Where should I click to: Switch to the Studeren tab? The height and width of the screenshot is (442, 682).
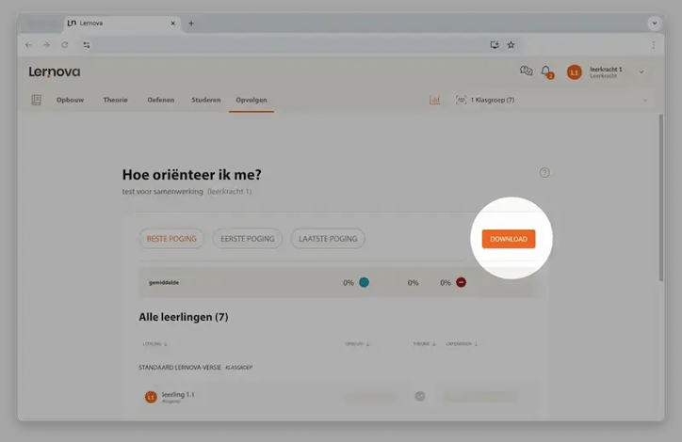[x=205, y=100]
